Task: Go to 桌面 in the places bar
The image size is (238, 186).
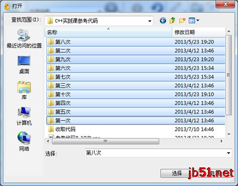Action: click(24, 65)
